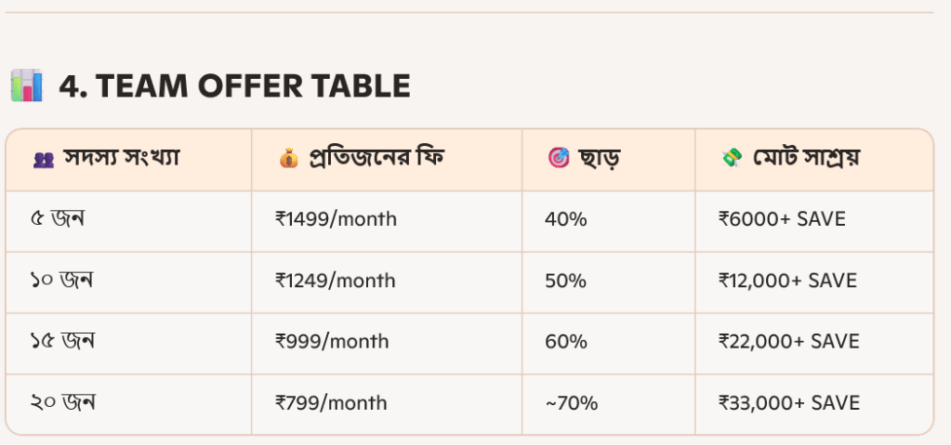
Task: Select the 4. TEAM OFFER TABLE heading
Action: pos(234,85)
